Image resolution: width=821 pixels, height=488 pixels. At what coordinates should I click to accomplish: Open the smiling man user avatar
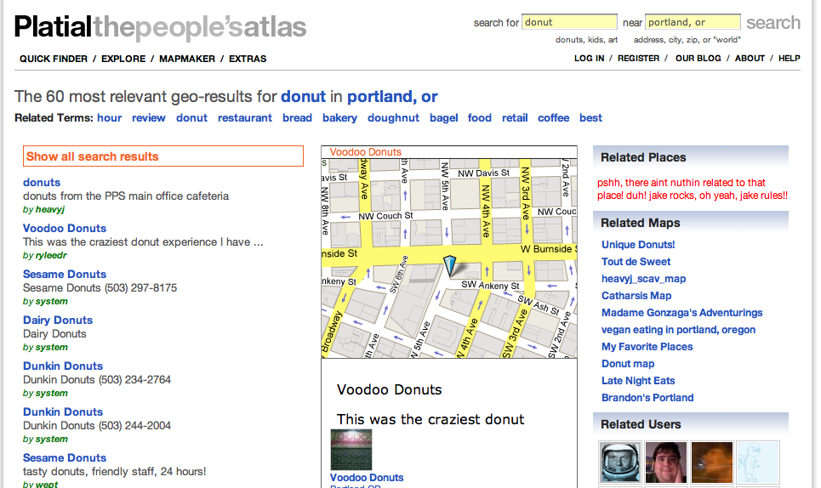666,462
